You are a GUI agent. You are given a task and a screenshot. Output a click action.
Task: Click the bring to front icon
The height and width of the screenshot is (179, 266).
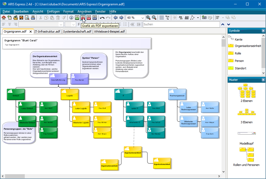coord(228,18)
